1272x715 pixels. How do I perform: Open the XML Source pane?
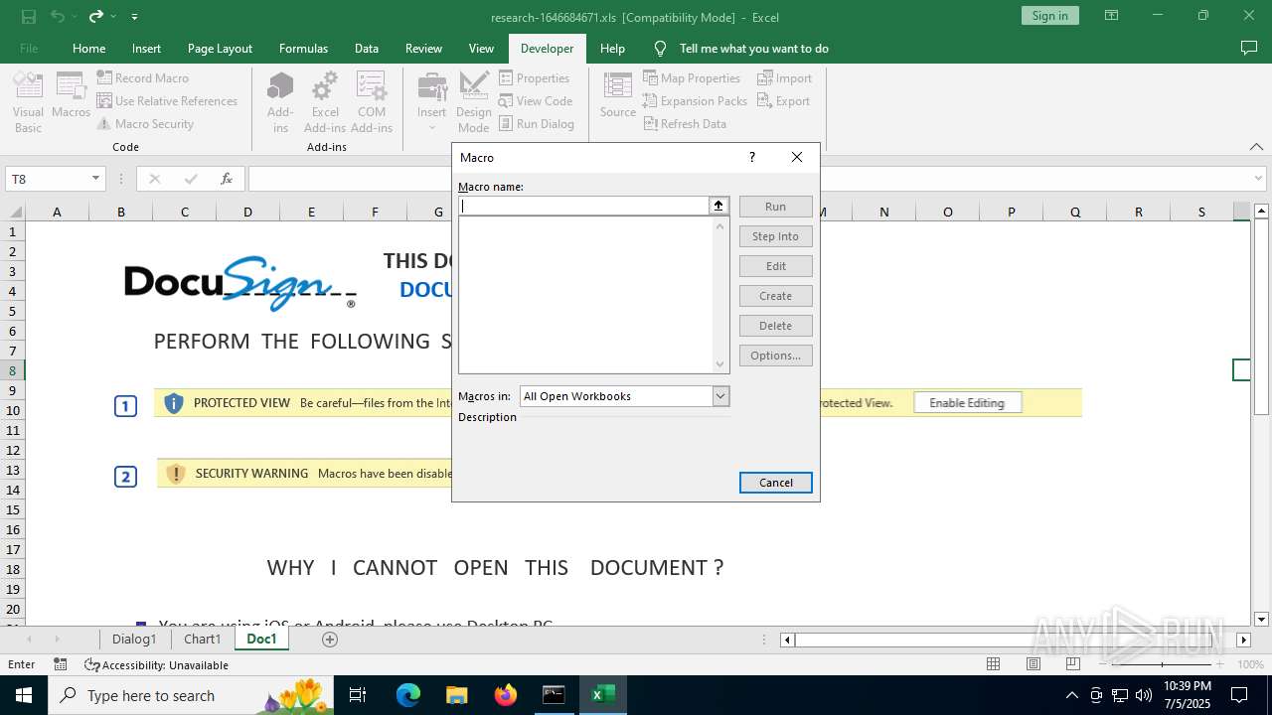coord(617,95)
